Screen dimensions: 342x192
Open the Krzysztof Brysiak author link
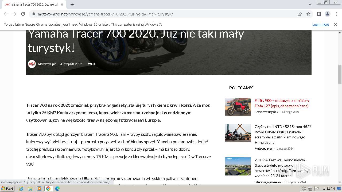pyautogui.click(x=266, y=112)
